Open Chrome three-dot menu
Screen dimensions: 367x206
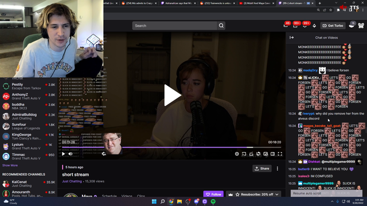pyautogui.click(x=363, y=10)
